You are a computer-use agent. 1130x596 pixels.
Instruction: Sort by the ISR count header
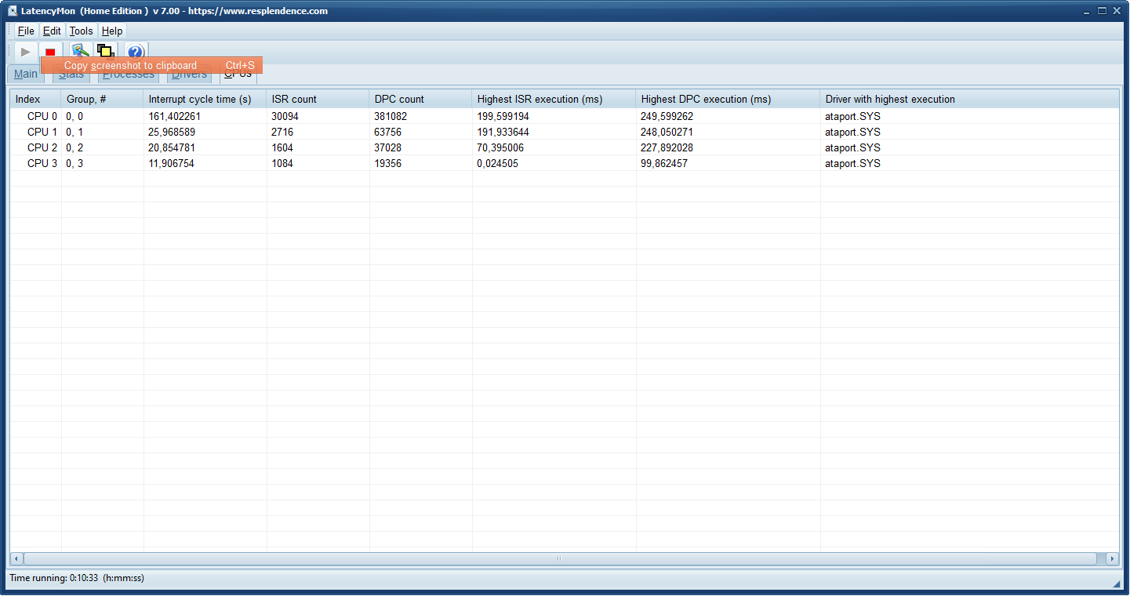click(x=318, y=99)
